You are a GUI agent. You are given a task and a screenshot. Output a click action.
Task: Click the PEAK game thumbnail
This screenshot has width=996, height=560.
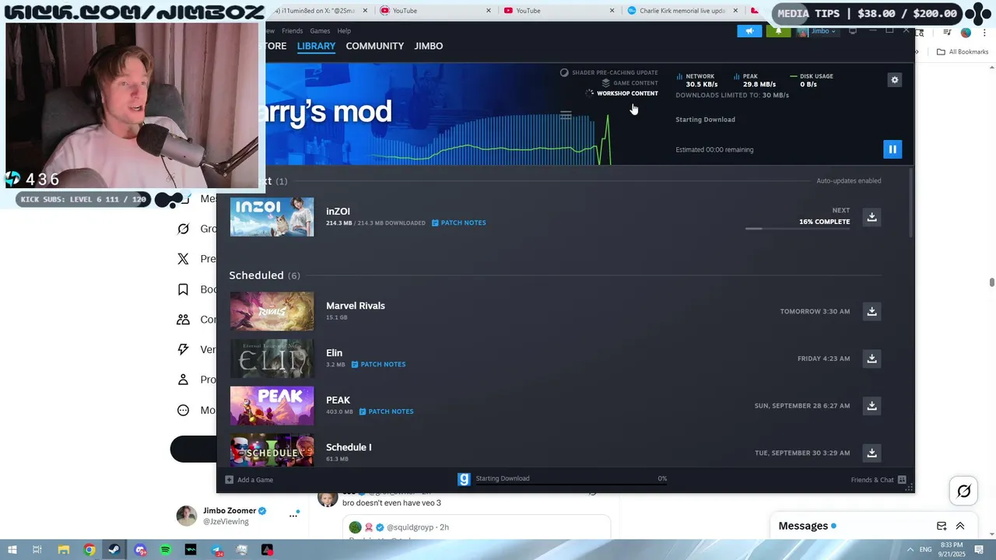point(272,406)
